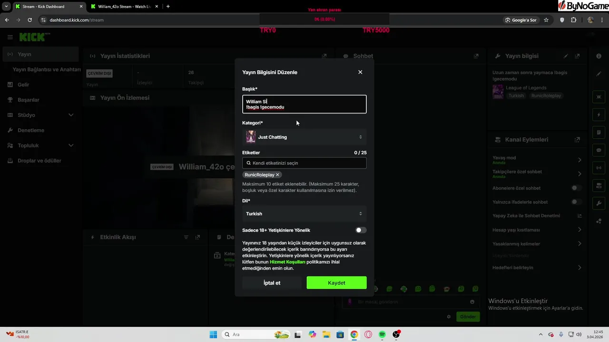This screenshot has height=342, width=609.
Task: Click the Başlık title text field
Action: 304,104
